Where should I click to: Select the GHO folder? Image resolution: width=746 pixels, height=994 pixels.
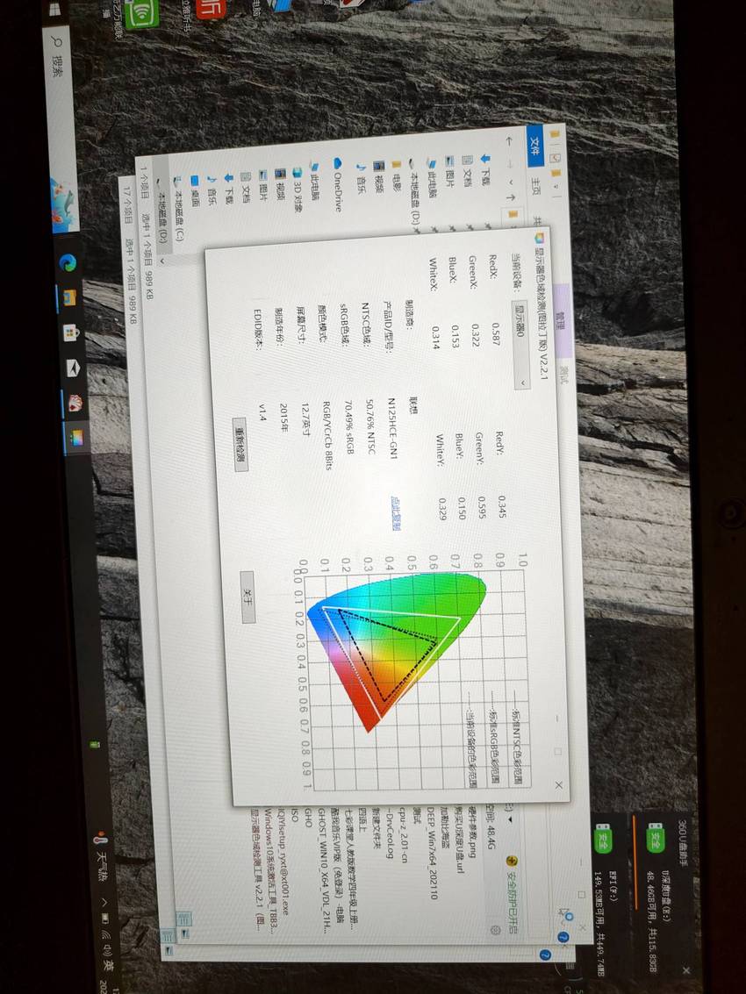click(x=308, y=818)
